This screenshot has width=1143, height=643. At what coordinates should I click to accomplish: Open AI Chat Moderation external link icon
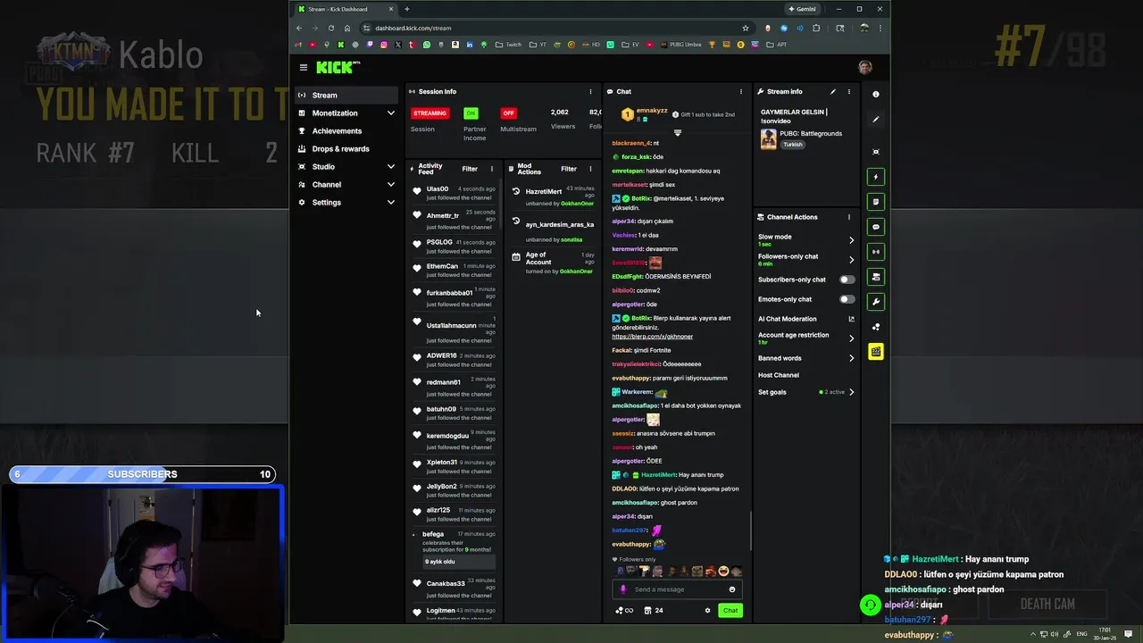[x=851, y=319]
